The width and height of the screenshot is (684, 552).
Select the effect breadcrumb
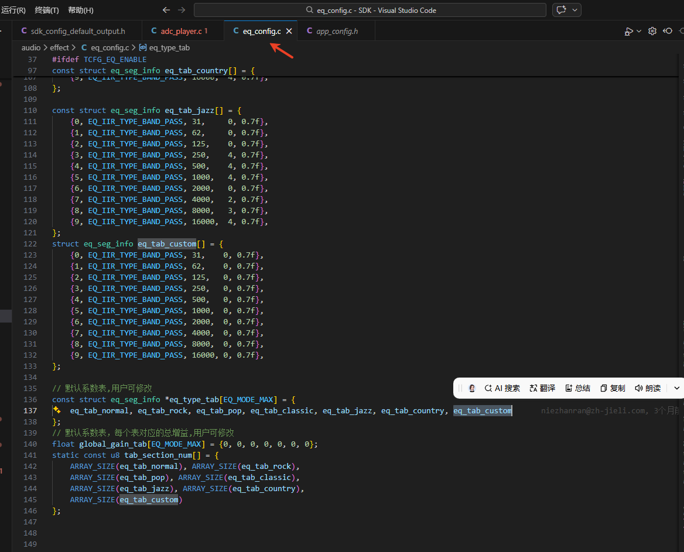pos(59,47)
